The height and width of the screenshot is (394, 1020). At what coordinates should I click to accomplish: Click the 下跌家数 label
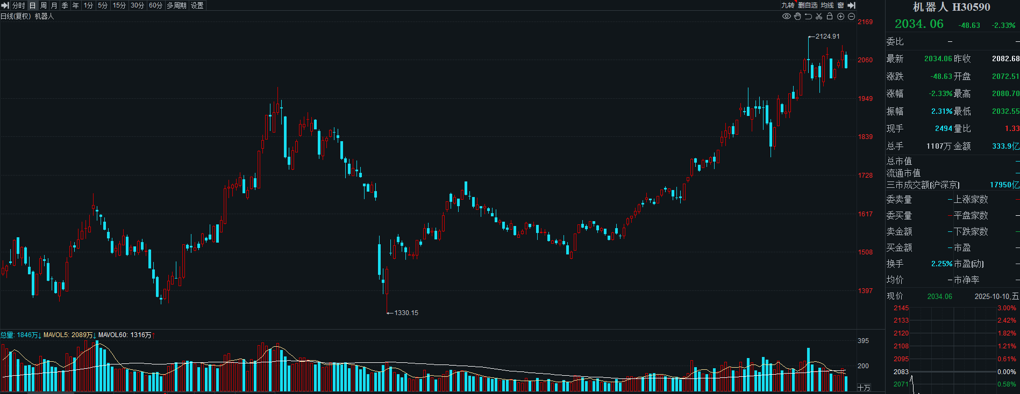(971, 231)
